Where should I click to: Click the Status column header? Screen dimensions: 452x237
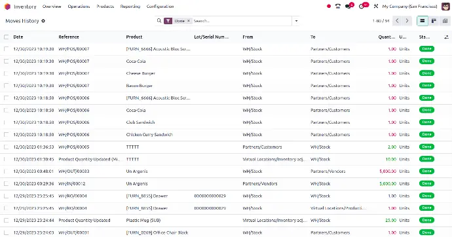(x=424, y=37)
